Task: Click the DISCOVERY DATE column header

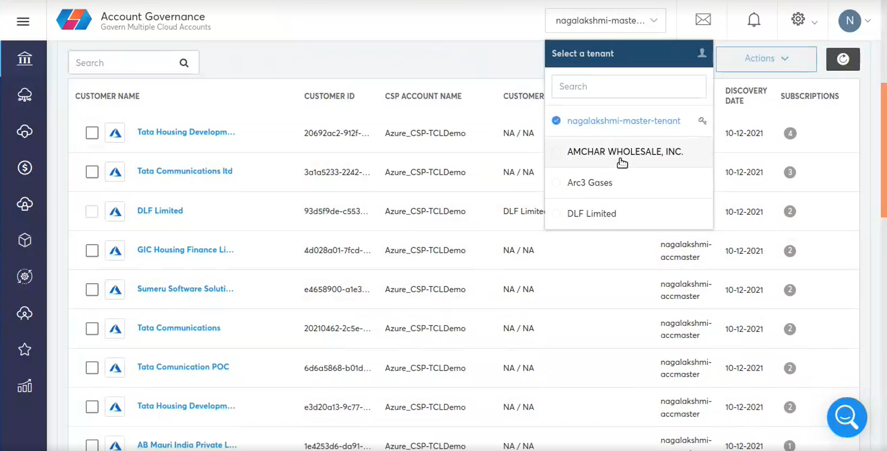Action: click(746, 96)
